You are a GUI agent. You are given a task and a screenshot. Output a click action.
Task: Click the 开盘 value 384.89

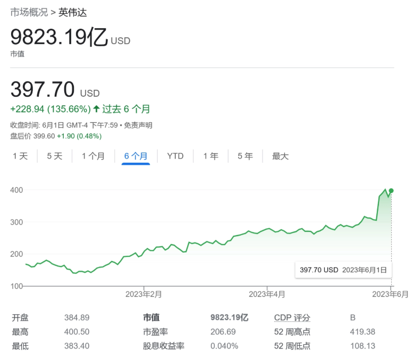point(77,318)
